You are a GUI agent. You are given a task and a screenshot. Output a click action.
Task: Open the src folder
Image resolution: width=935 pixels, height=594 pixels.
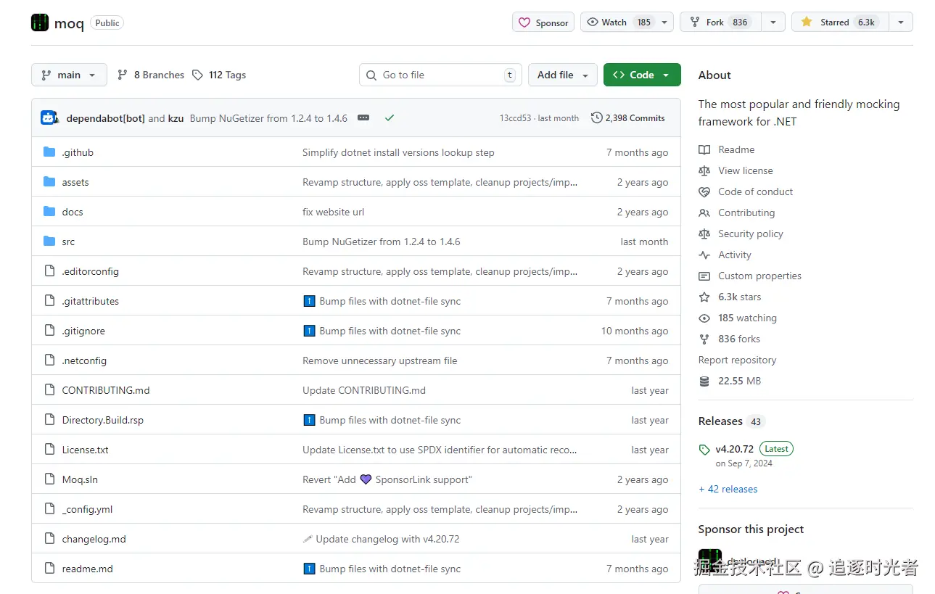[x=68, y=242]
